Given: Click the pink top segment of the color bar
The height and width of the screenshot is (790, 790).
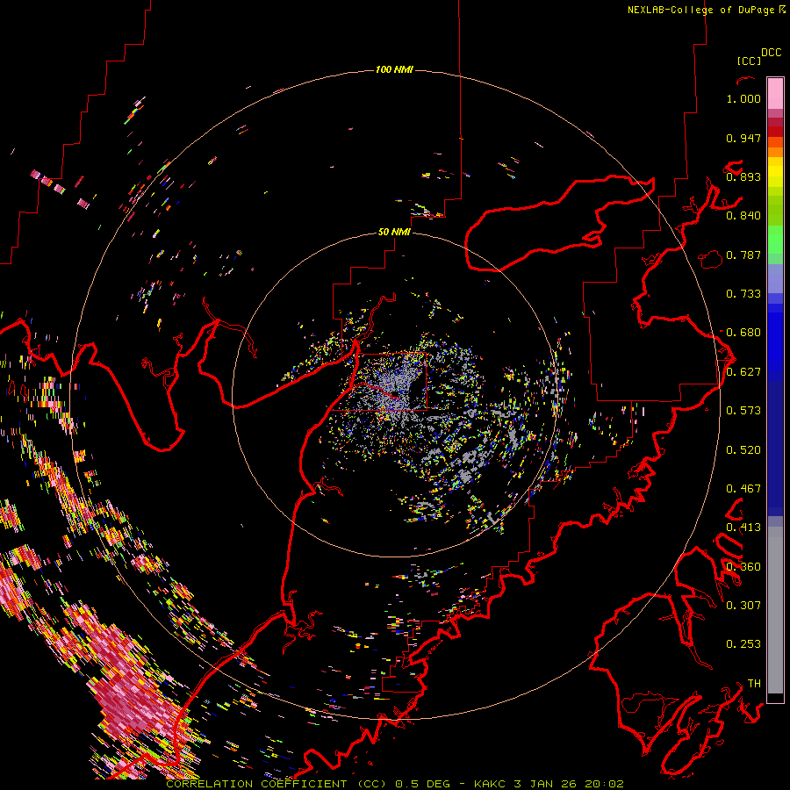Looking at the screenshot, I should [x=775, y=93].
